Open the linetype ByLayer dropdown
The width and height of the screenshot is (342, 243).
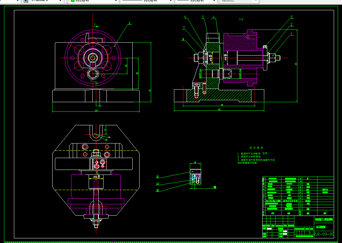(x=147, y=1)
